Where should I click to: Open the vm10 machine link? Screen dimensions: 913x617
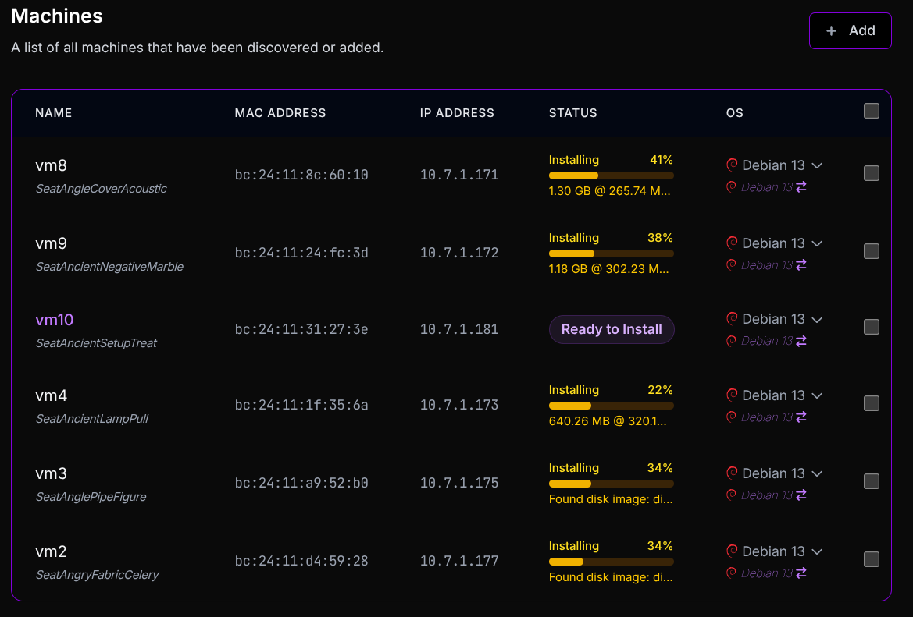click(55, 320)
